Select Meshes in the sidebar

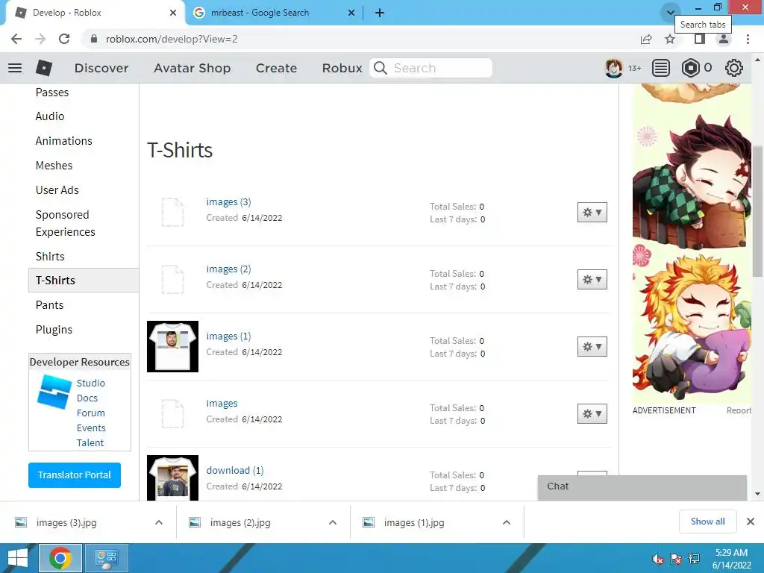tap(54, 166)
